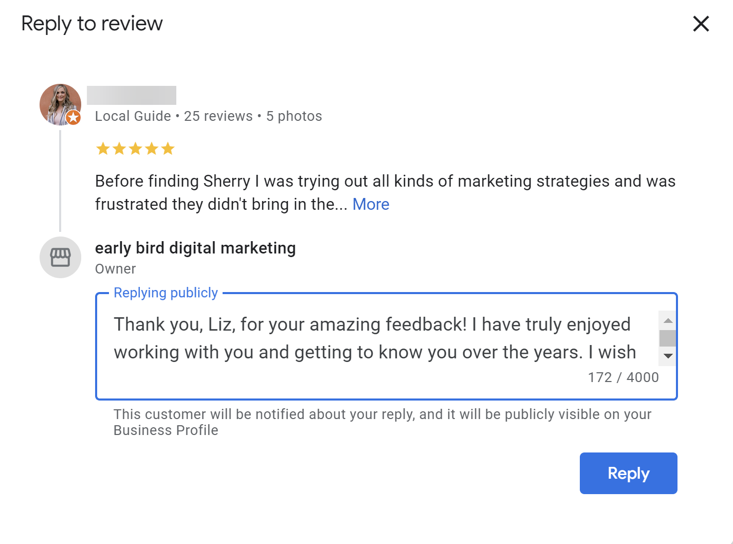Viewport: 733px width, 544px height.
Task: View the reviewer's 5 photos
Action: [294, 116]
